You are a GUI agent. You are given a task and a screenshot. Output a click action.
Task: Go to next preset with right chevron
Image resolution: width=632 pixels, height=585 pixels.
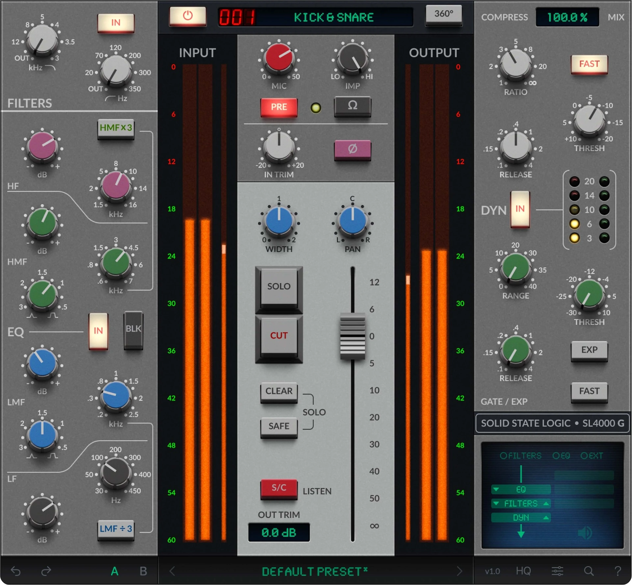click(460, 571)
